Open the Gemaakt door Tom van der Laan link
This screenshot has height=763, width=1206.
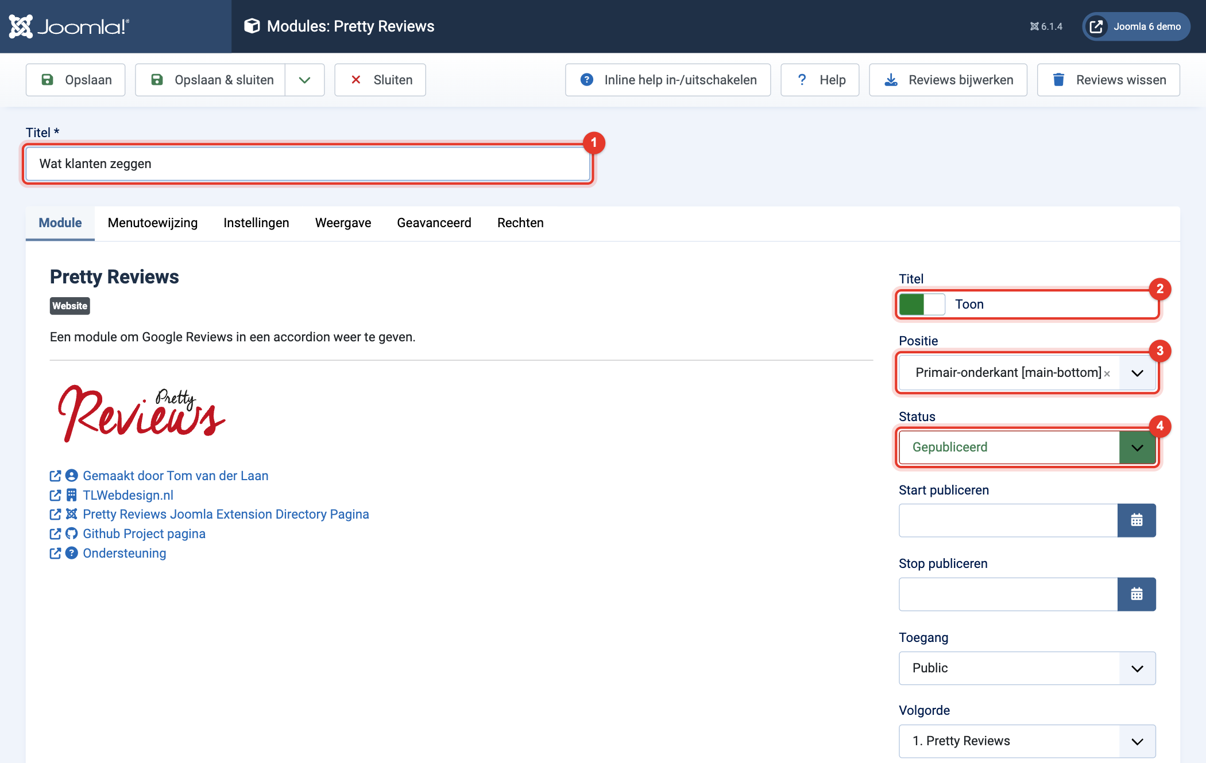(176, 476)
